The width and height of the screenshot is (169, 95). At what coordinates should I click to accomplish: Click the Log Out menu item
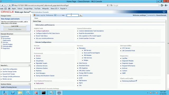[x=43, y=15]
